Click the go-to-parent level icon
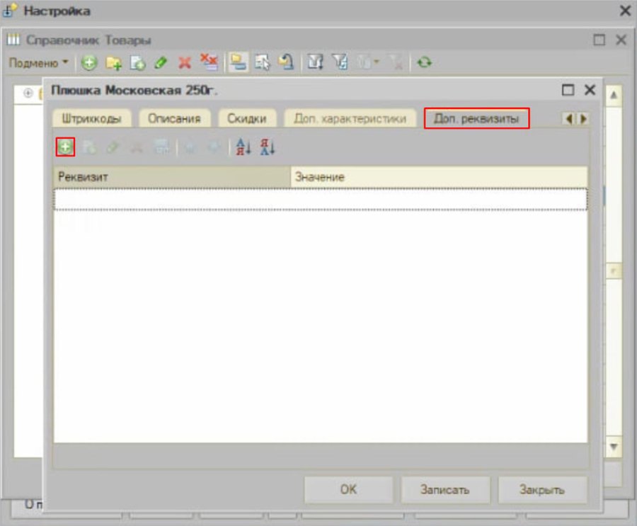Image resolution: width=637 pixels, height=526 pixels. click(286, 62)
